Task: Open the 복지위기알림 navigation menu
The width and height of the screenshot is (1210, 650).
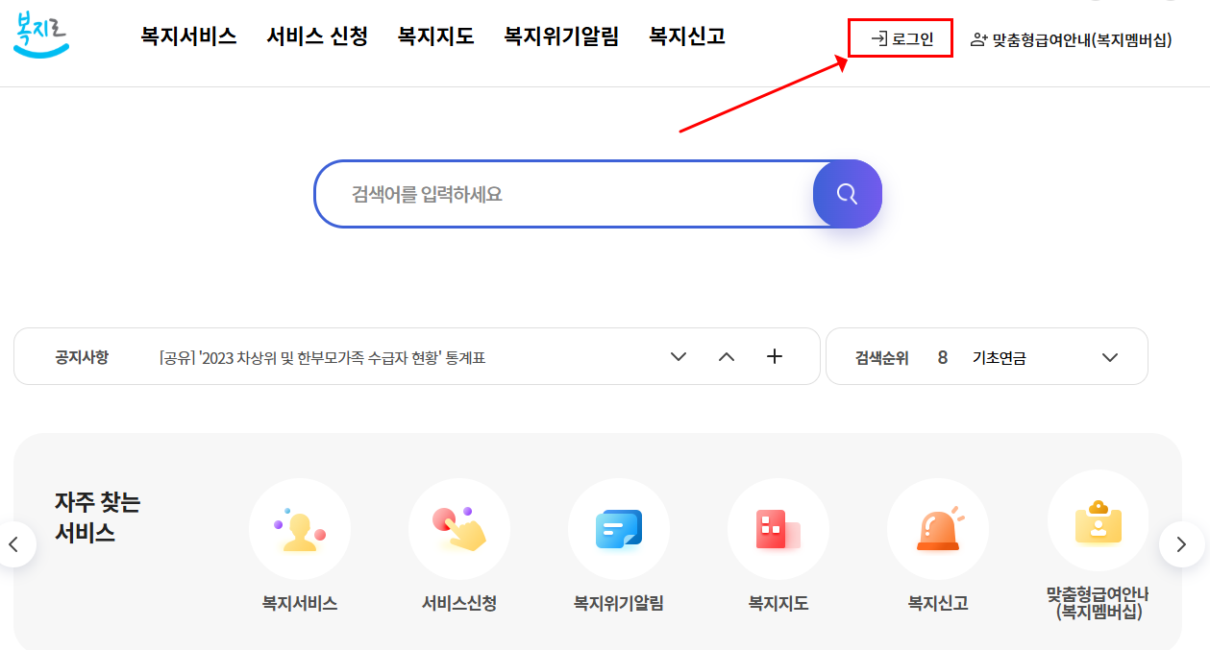Action: point(560,36)
